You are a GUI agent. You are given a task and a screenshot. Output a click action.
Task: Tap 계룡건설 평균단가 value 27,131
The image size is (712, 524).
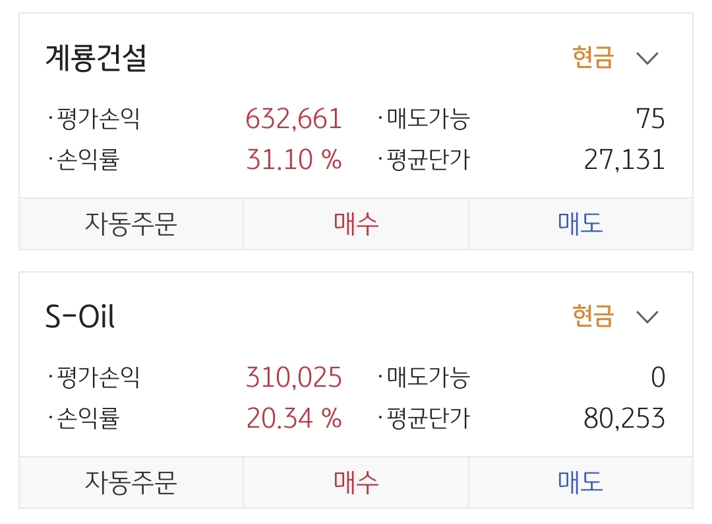(x=624, y=160)
